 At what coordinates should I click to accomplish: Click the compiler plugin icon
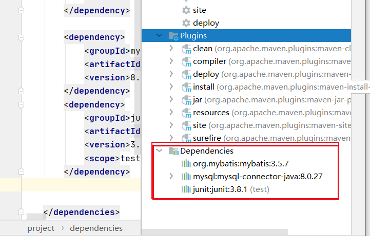186,61
